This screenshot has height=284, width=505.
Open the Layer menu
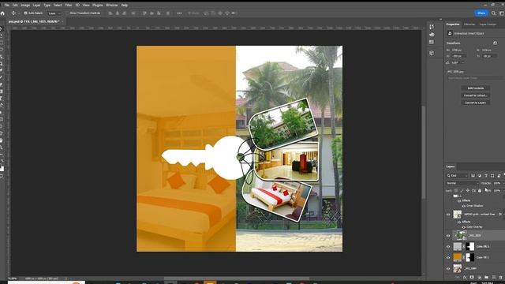pos(37,6)
